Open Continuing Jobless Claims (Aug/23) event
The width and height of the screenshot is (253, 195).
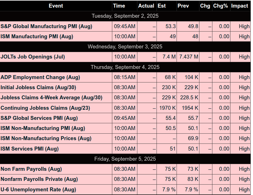45,108
